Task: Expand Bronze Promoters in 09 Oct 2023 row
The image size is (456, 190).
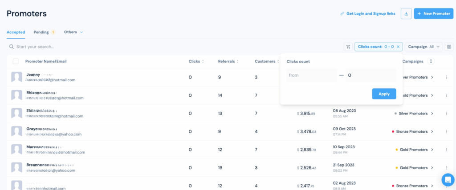Action: click(x=432, y=131)
